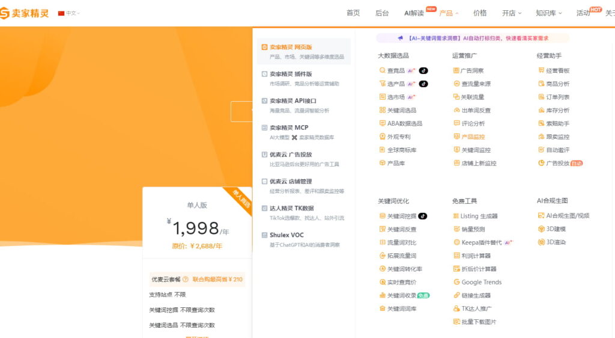Open 关键词收录 free tool

click(x=402, y=296)
